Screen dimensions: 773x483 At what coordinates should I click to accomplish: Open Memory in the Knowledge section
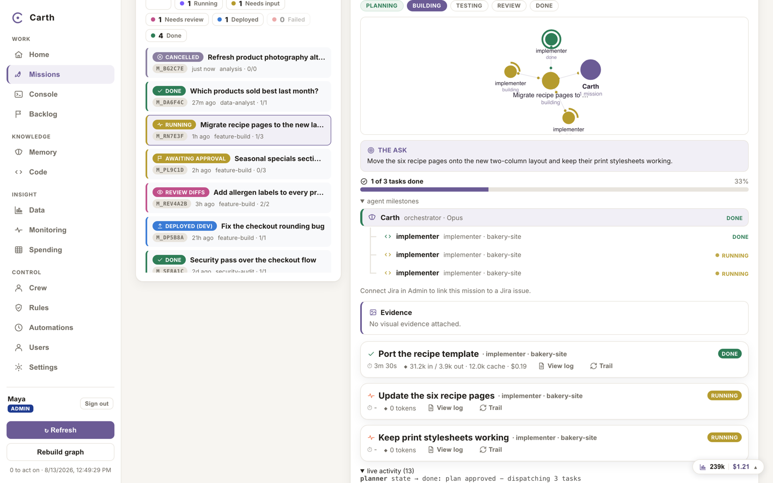(60, 152)
